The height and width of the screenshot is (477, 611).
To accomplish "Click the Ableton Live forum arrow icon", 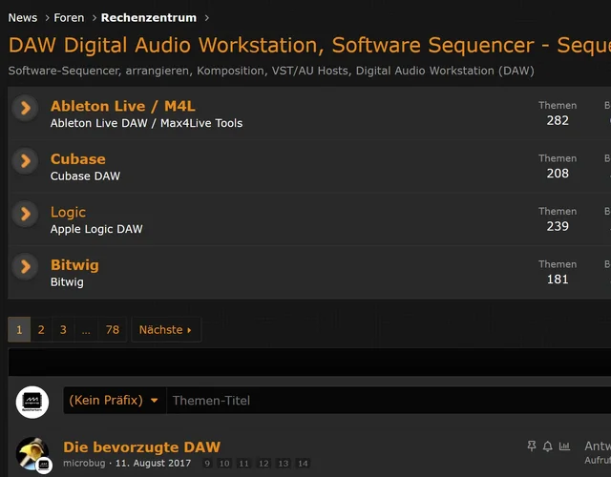I will [x=26, y=108].
